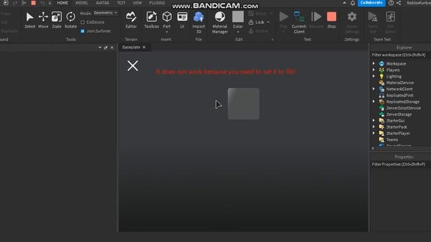431x242 pixels.
Task: Stop the running test
Action: tap(331, 20)
